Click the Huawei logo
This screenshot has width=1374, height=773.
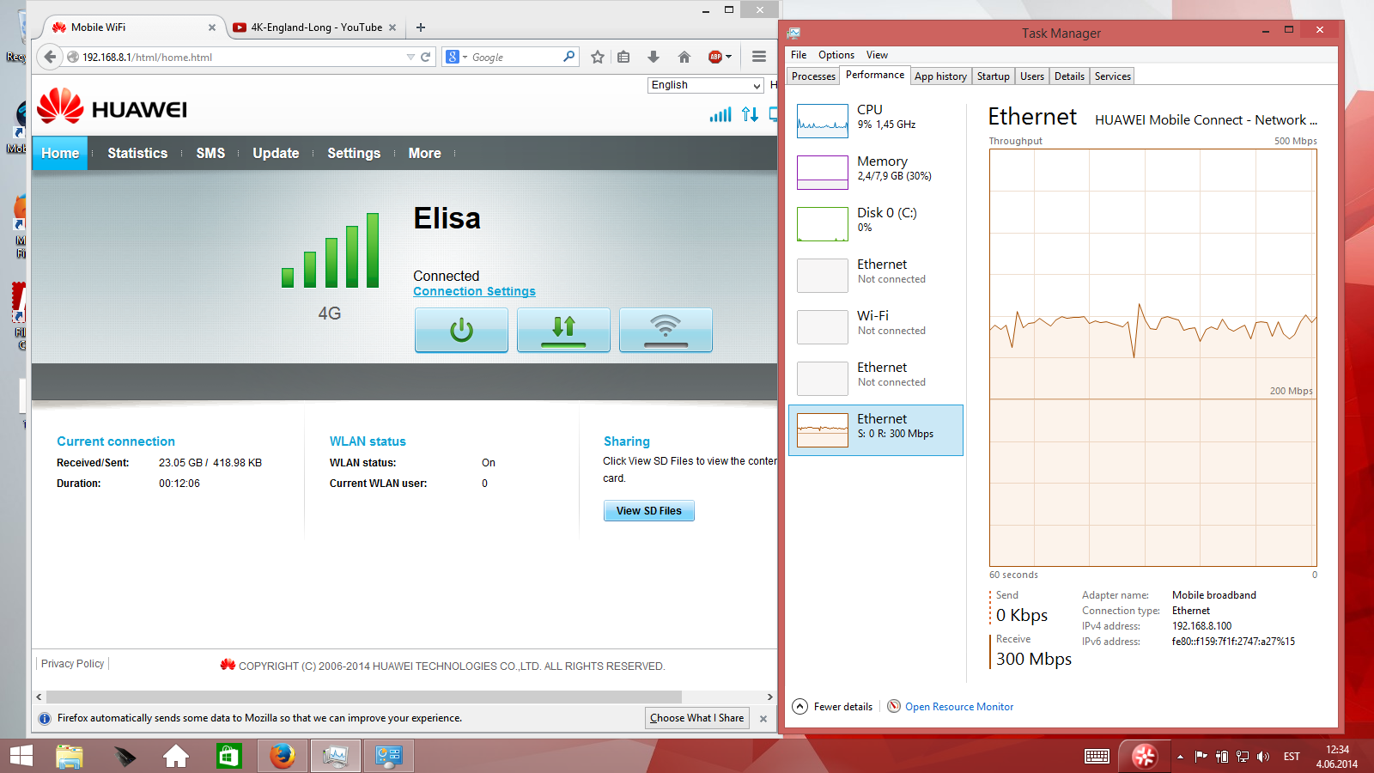(x=112, y=108)
